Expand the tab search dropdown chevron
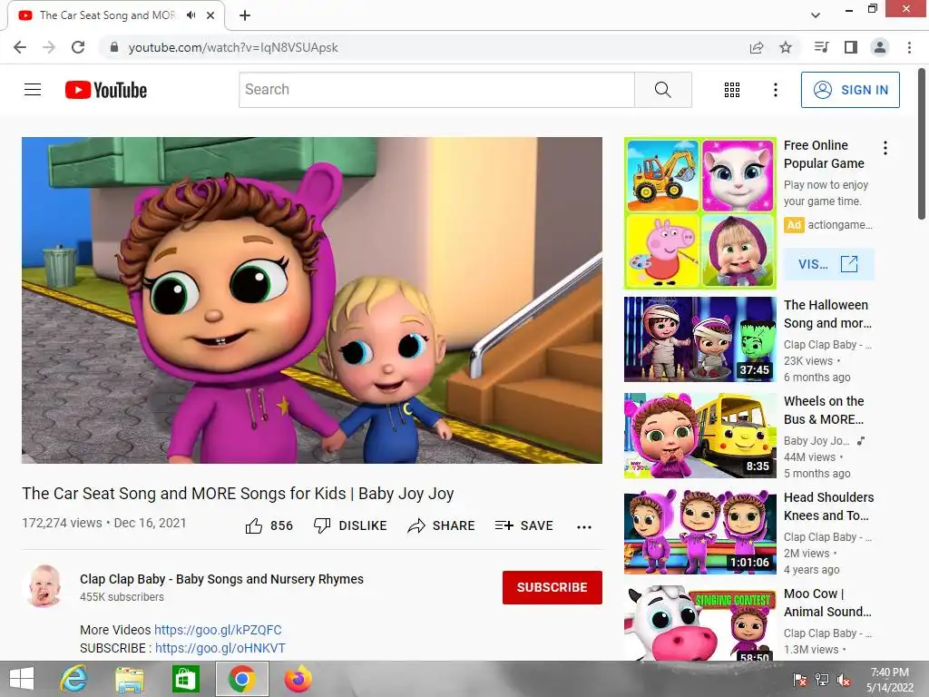 pos(816,15)
